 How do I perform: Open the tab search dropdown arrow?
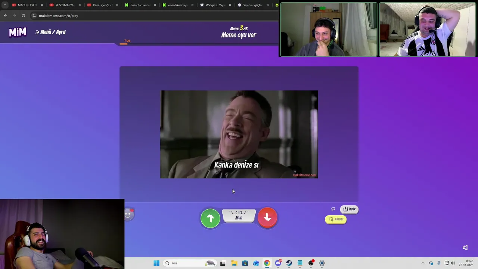[x=5, y=5]
